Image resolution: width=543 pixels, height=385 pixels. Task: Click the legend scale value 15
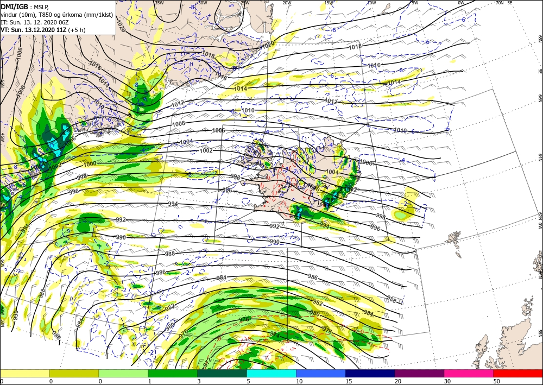(x=349, y=381)
